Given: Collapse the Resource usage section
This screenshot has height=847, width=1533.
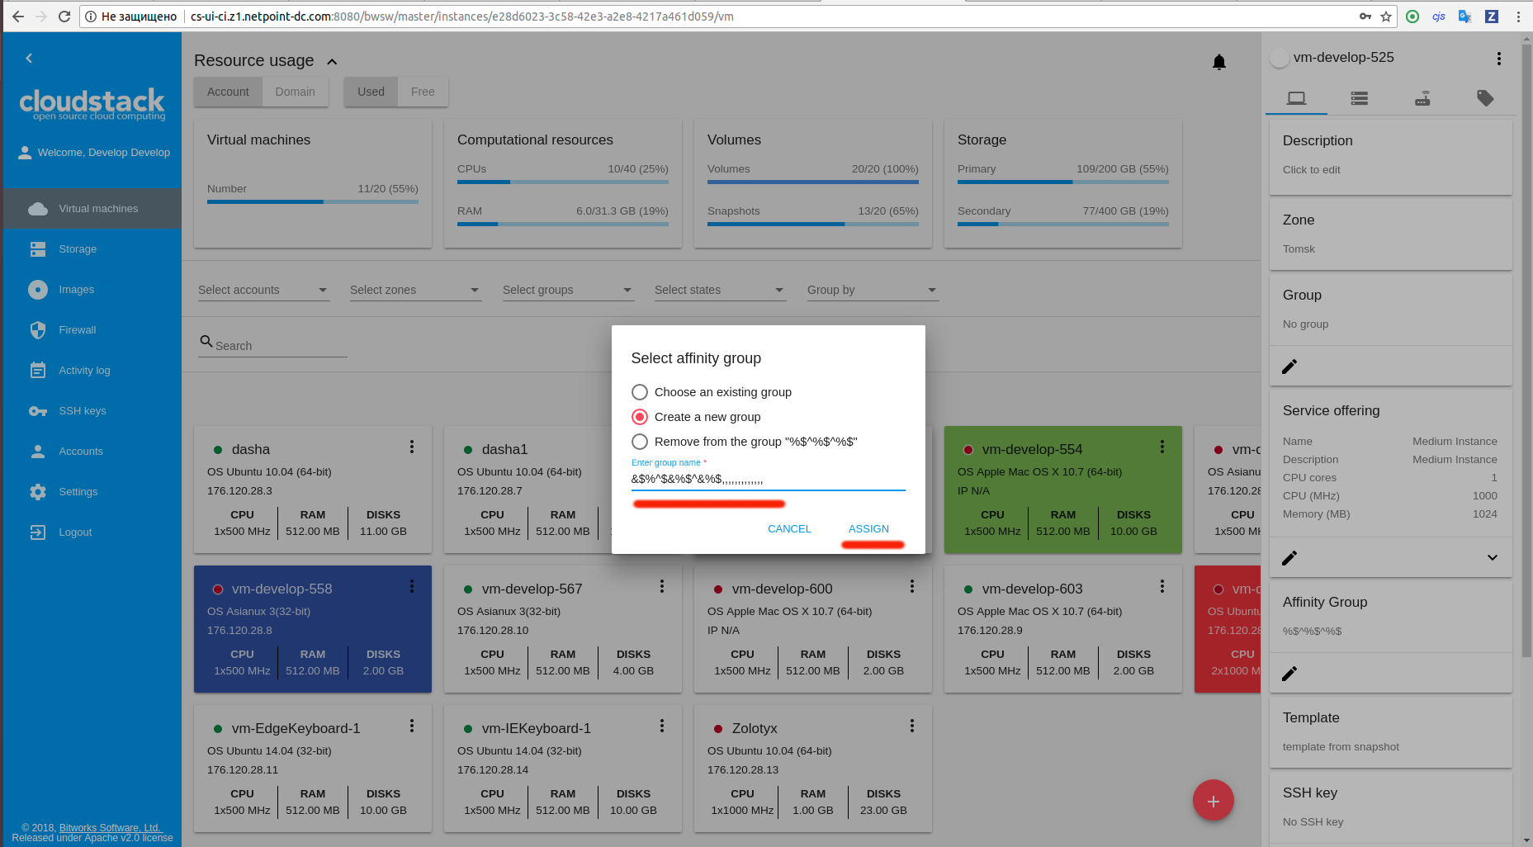Looking at the screenshot, I should (x=332, y=62).
